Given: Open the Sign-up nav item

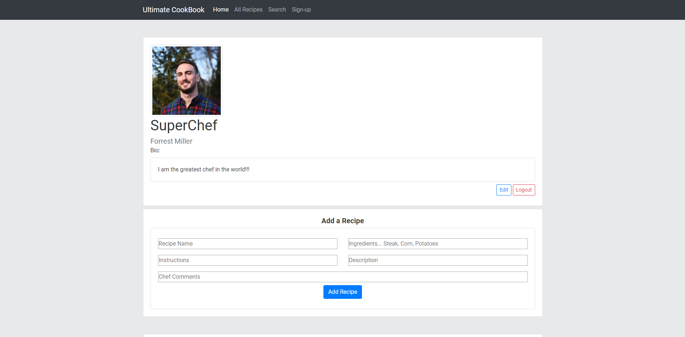Looking at the screenshot, I should point(301,10).
